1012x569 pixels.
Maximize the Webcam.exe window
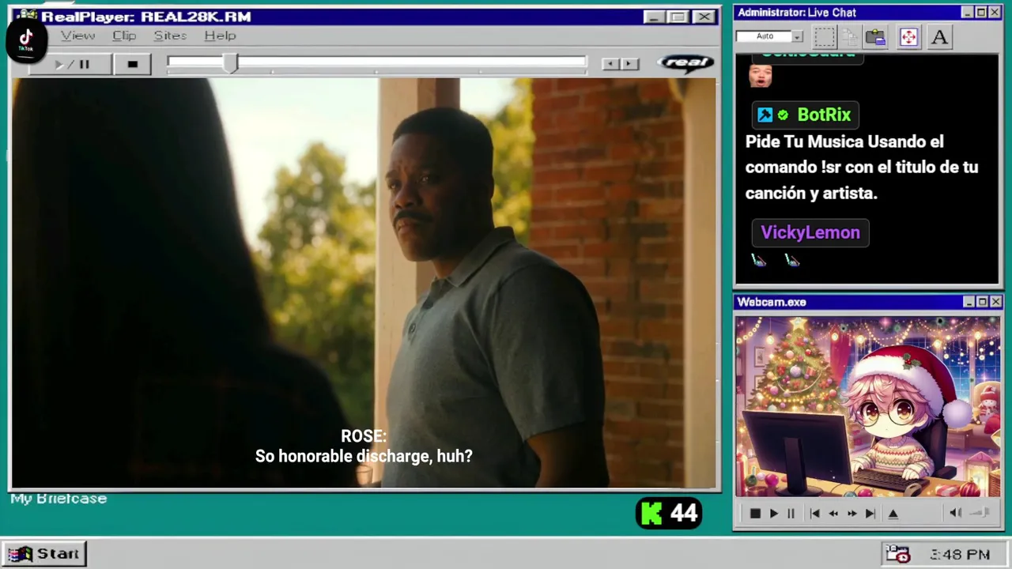982,302
